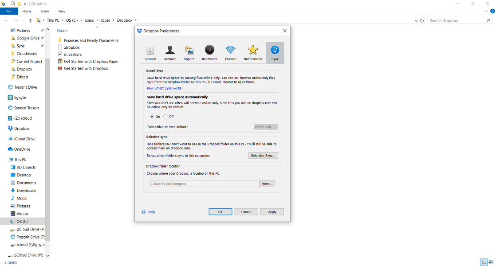Refresh the Dropbox folder view
The image size is (496, 266).
(x=422, y=20)
